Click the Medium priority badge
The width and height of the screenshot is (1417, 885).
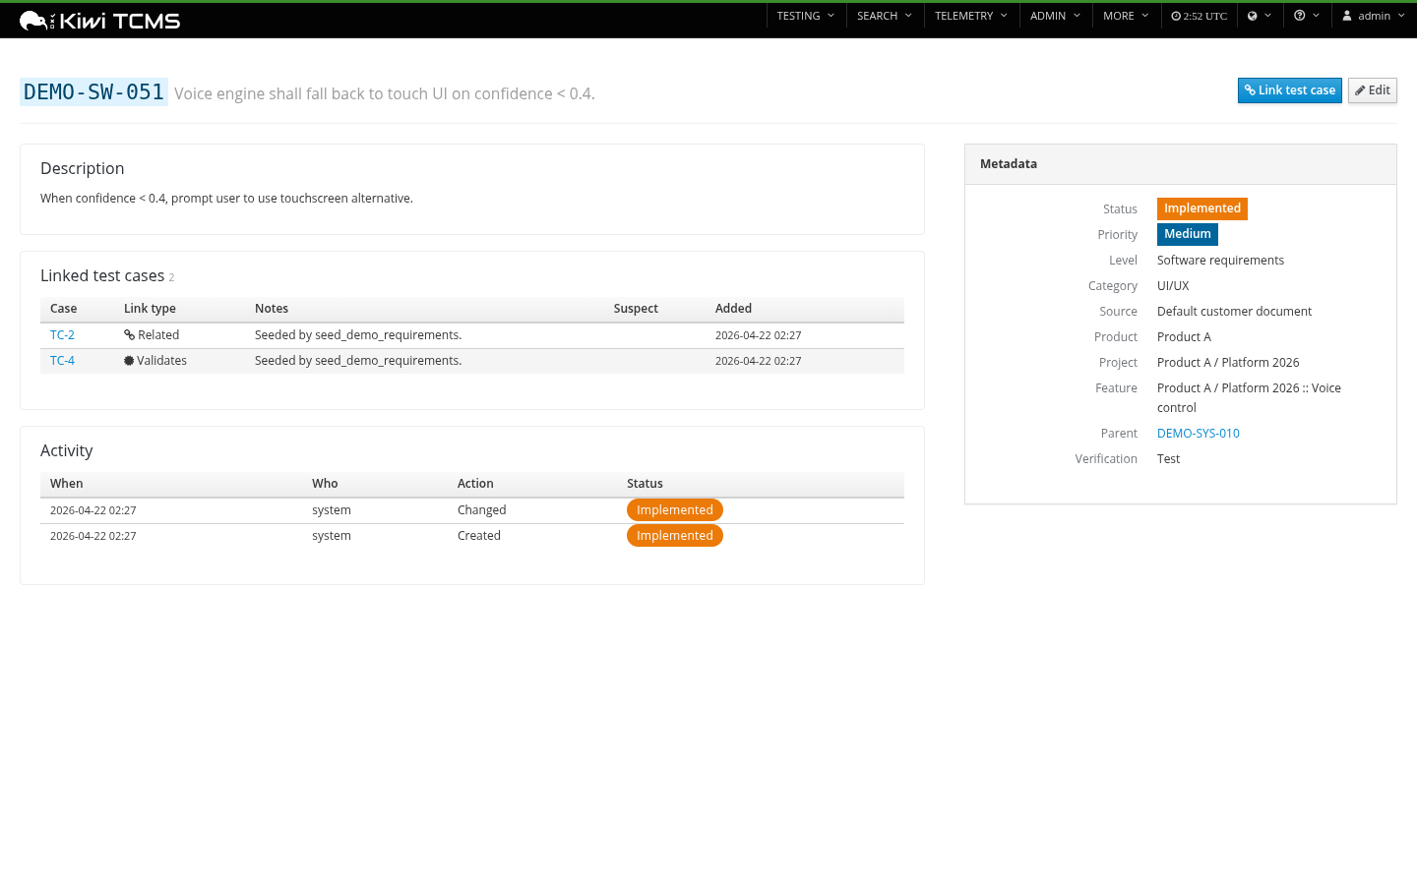(1187, 234)
